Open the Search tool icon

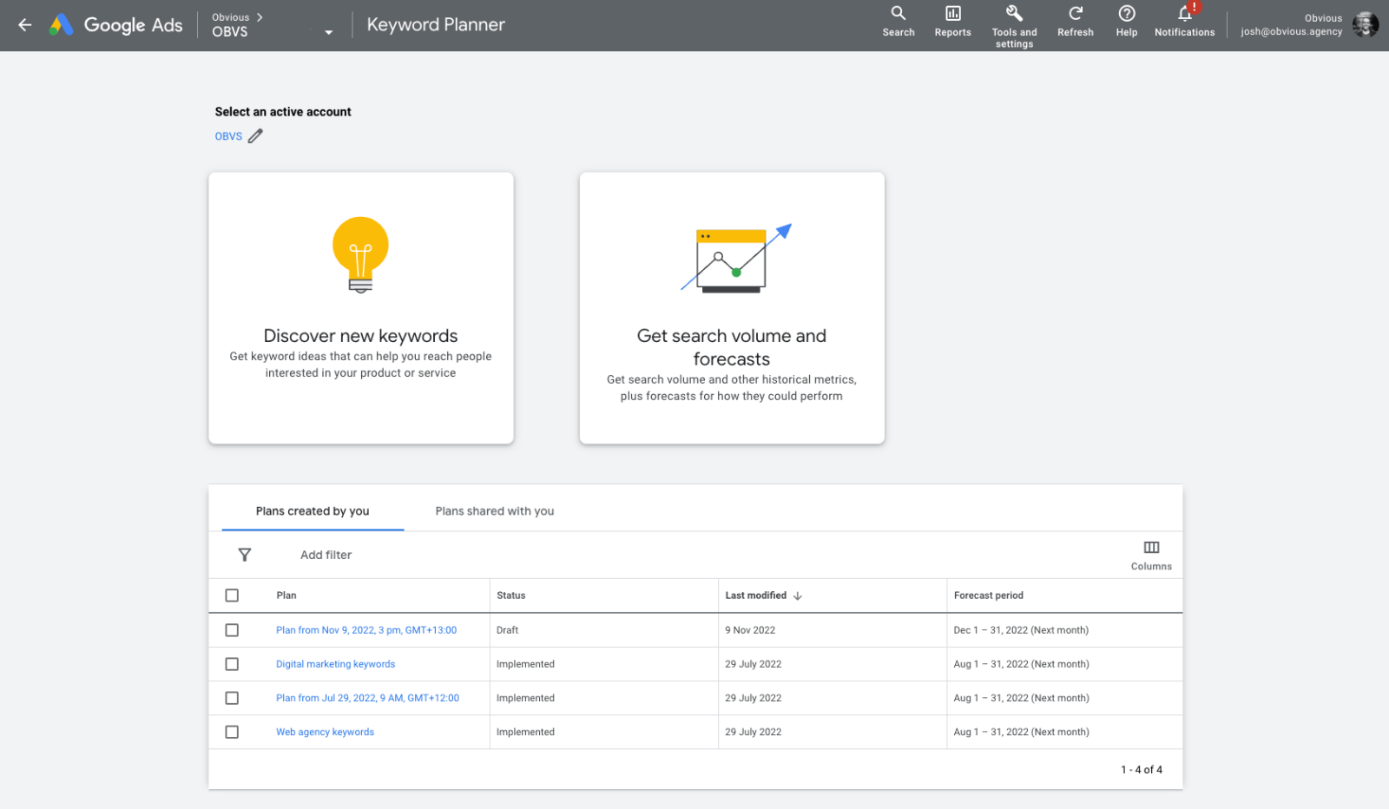click(x=898, y=14)
